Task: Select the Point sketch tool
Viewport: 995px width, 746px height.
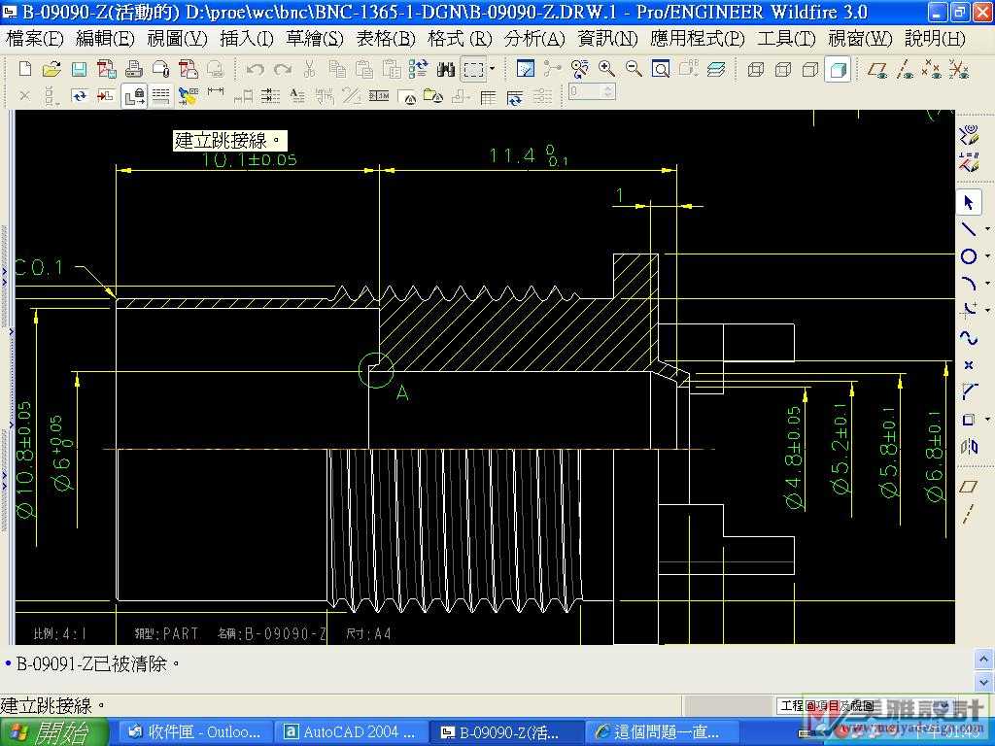Action: point(969,365)
